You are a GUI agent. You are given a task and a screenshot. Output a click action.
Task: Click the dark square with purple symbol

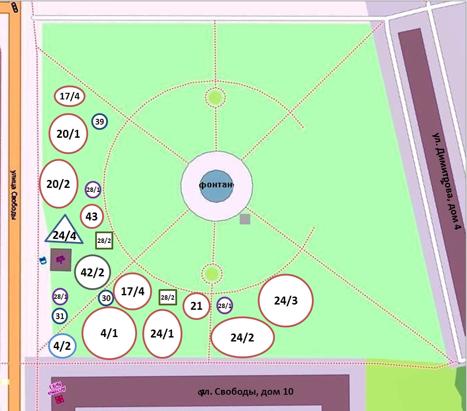pyautogui.click(x=60, y=260)
